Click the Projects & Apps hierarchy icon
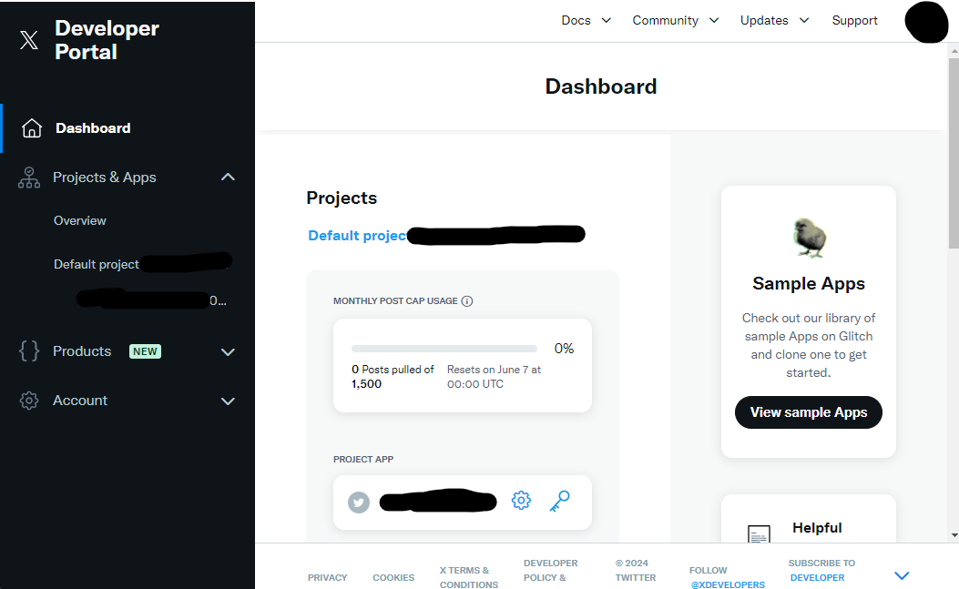 click(x=29, y=178)
